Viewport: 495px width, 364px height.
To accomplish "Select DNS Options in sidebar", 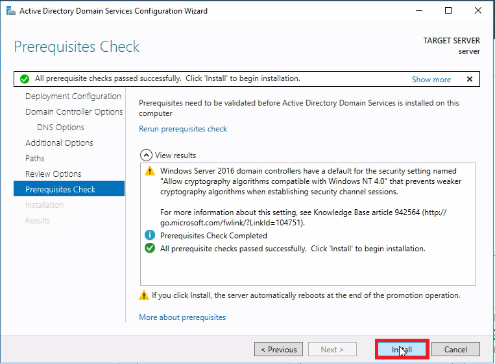I will [x=60, y=128].
